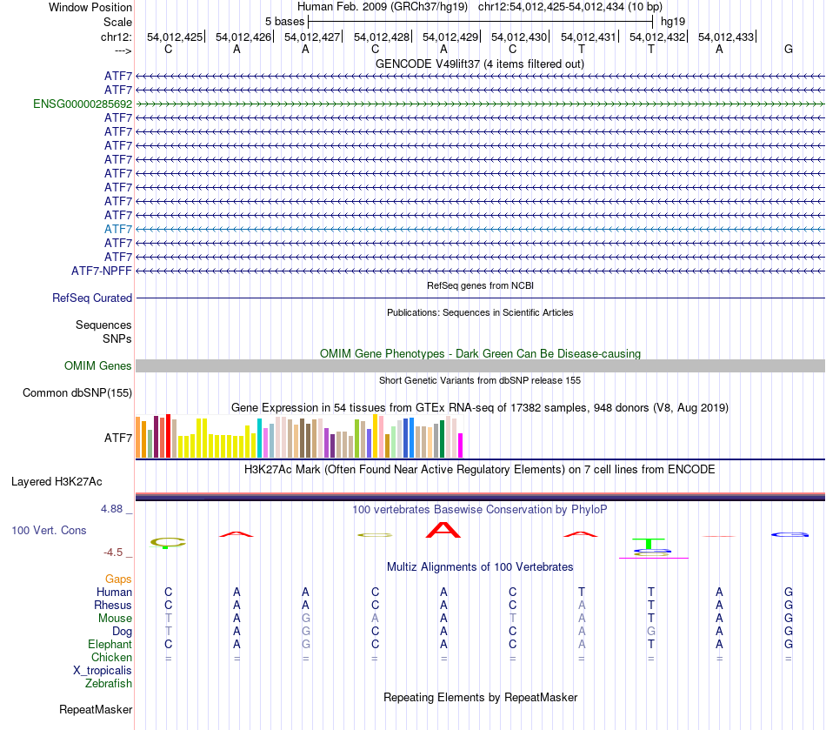
Task: Select the gray OMIM Genes bar
Action: [x=480, y=365]
